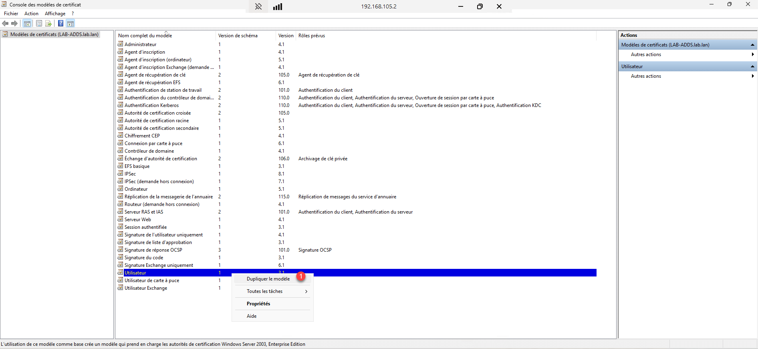758x349 pixels.
Task: Collapse the Modèles de certificats actions section
Action: tap(752, 45)
